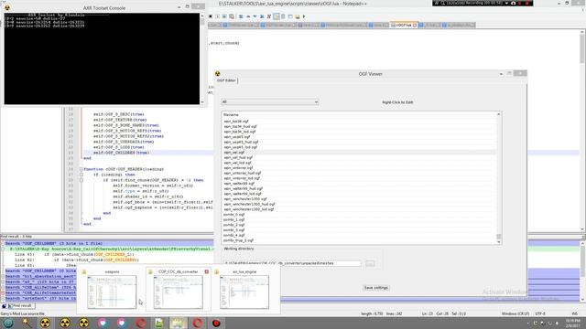Click the OGF Viewer radiation title icon
Image resolution: width=586 pixels, height=329 pixels.
click(218, 73)
